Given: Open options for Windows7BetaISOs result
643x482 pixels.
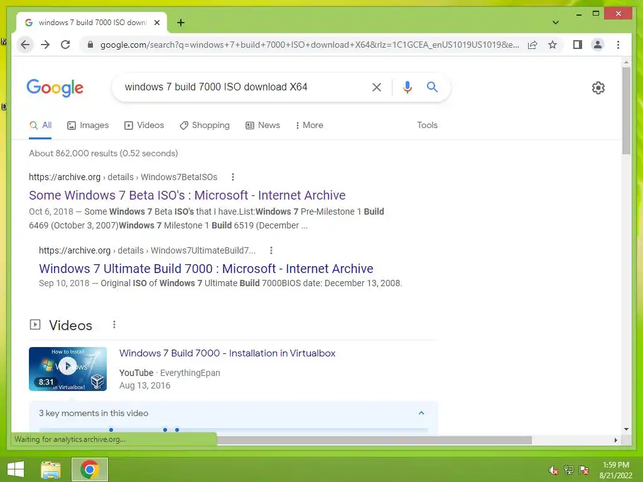Looking at the screenshot, I should [x=233, y=177].
